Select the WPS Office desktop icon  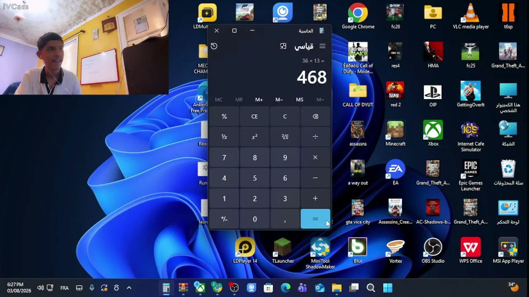tap(471, 251)
